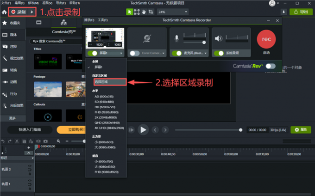The image size is (315, 196).
Task: Select the circle callout thumbnail
Action: click(x=48, y=116)
